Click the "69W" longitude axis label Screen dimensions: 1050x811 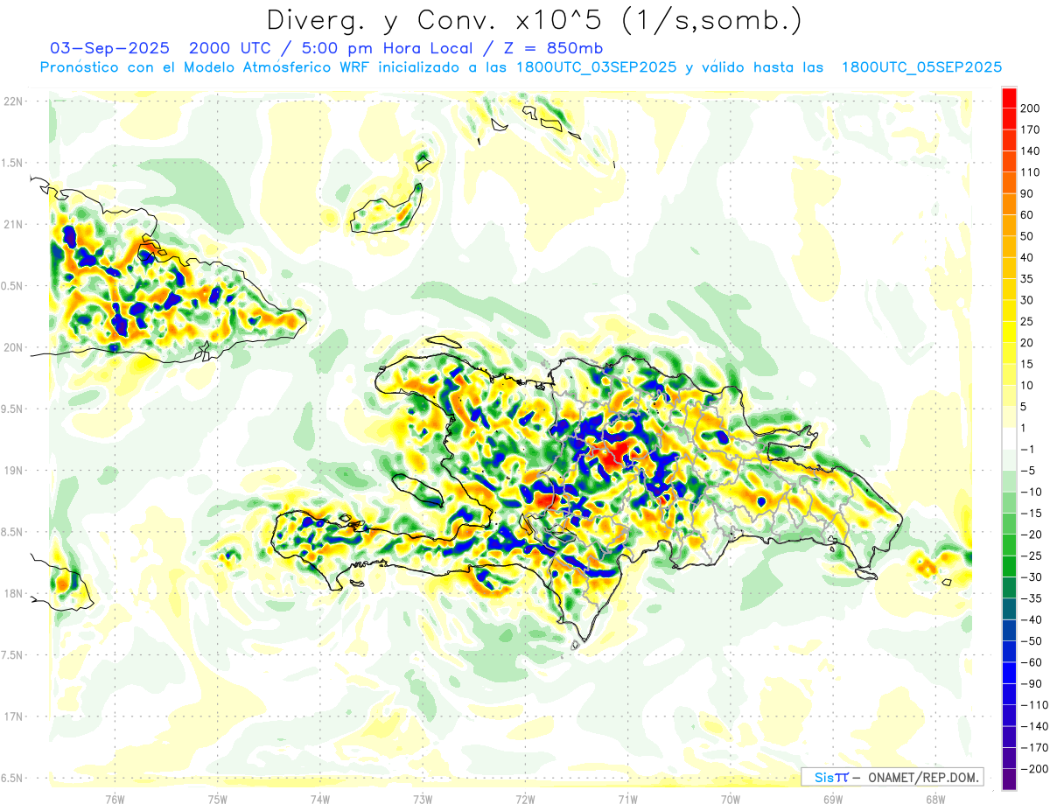coord(833,799)
